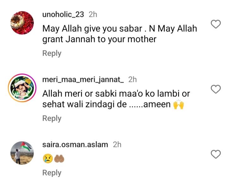
Task: Click the 2h timestamp beside meri_maa_meri_jannat_
Action: (x=132, y=80)
